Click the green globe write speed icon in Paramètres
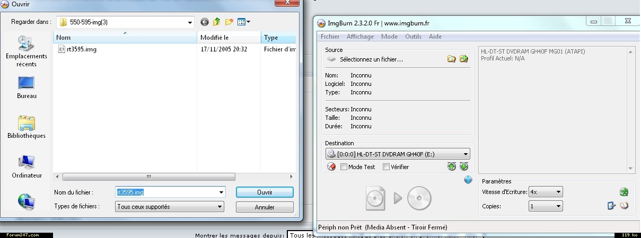The height and width of the screenshot is (238, 641). (624, 192)
